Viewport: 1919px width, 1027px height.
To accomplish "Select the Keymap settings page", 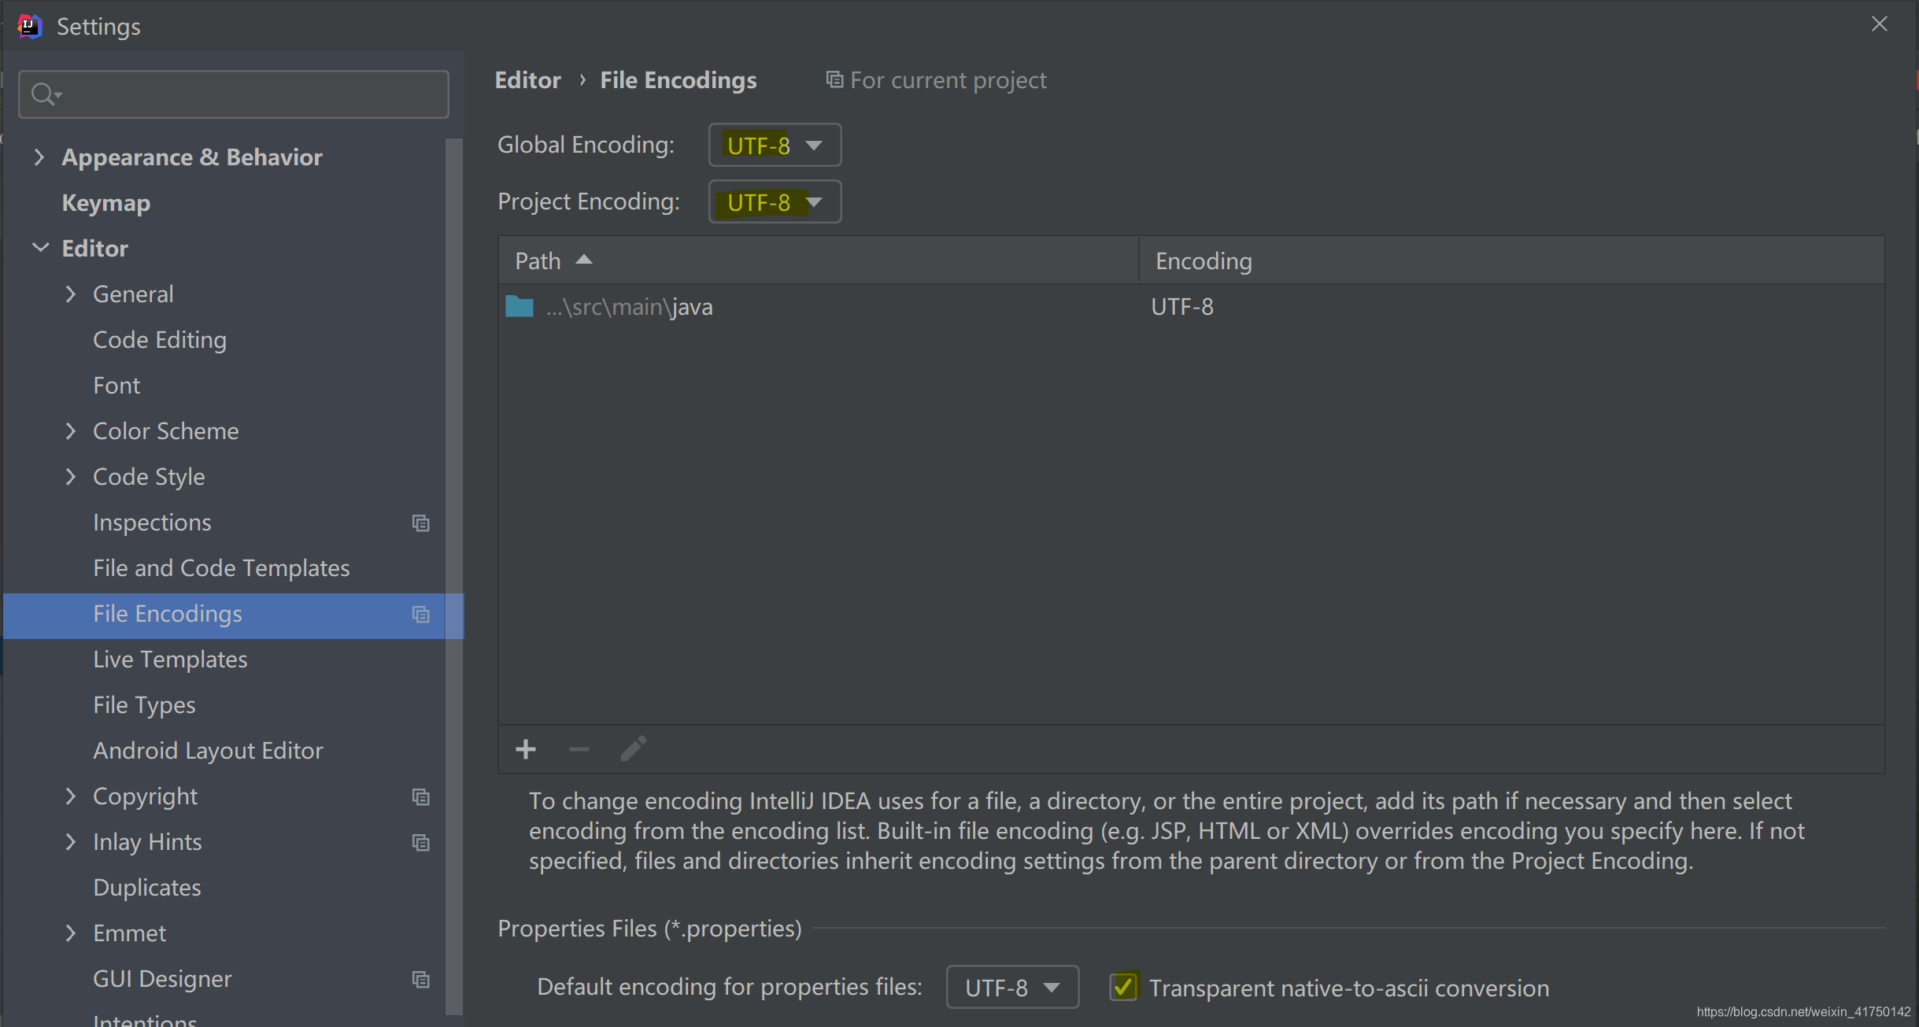I will click(x=106, y=203).
